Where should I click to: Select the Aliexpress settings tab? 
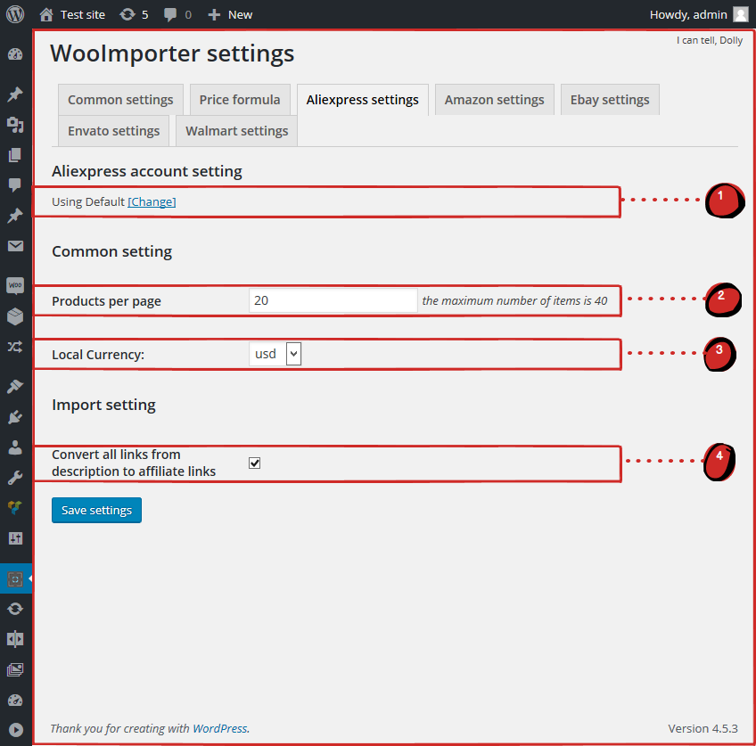(363, 100)
